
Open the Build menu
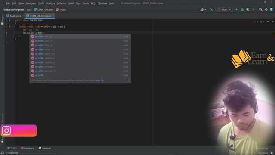(71, 3)
